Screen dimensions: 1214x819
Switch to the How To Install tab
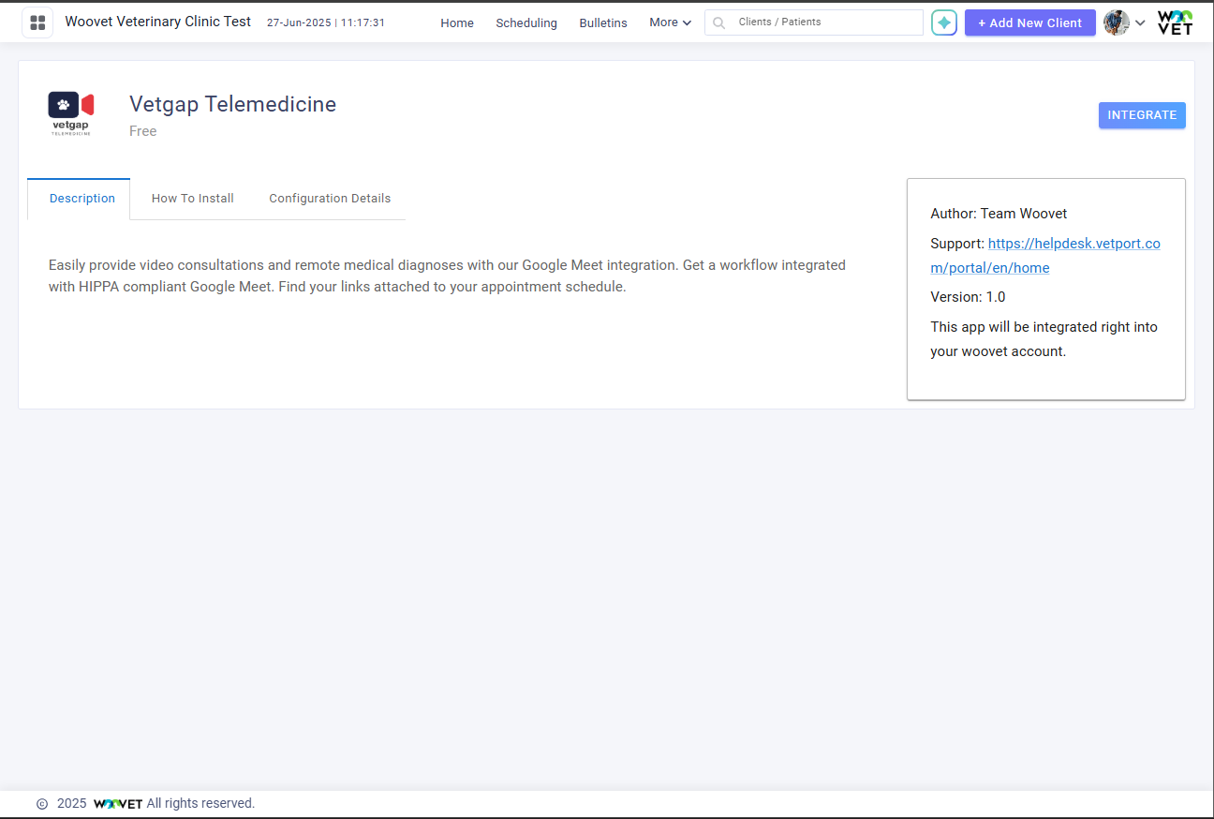tap(193, 199)
